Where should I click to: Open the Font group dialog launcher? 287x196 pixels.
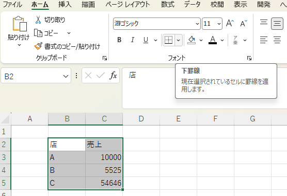tap(249, 58)
